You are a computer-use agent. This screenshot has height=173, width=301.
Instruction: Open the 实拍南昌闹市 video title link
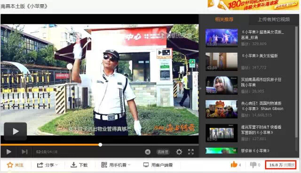261,82
